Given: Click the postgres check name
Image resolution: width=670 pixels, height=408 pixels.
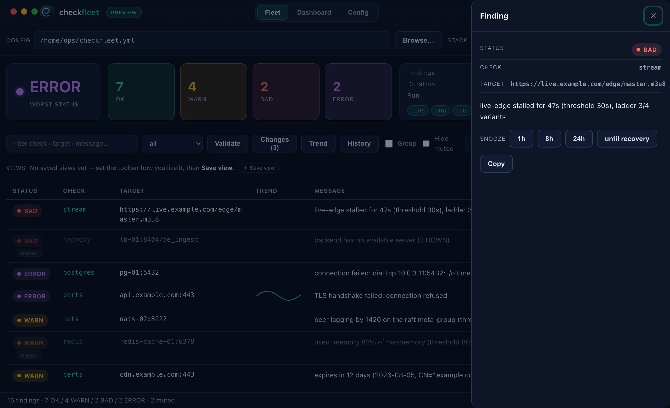Looking at the screenshot, I should pyautogui.click(x=79, y=273).
